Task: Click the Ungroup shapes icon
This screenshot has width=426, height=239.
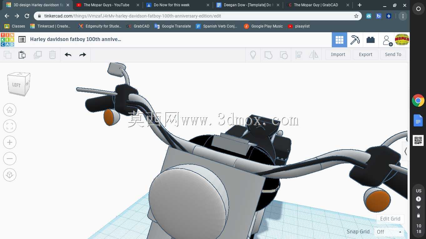Action: pos(283,55)
